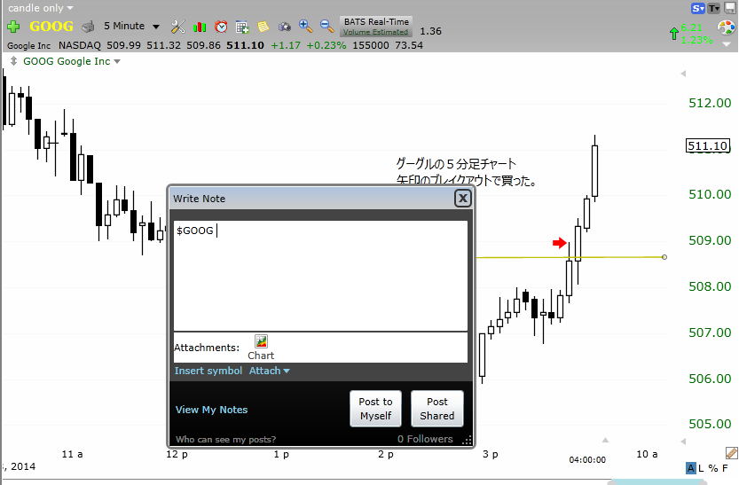The image size is (739, 485).
Task: Click the +0.23% change value
Action: pyautogui.click(x=326, y=45)
